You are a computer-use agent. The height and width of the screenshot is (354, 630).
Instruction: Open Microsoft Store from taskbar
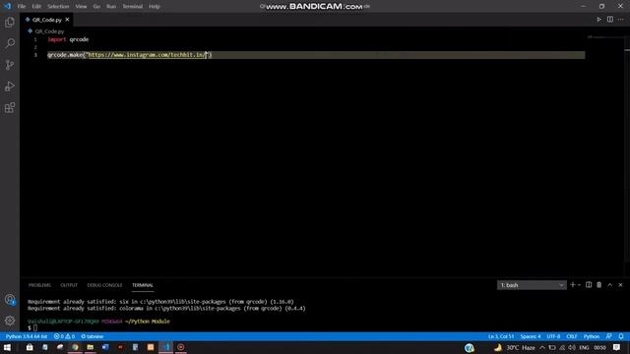click(x=30, y=347)
